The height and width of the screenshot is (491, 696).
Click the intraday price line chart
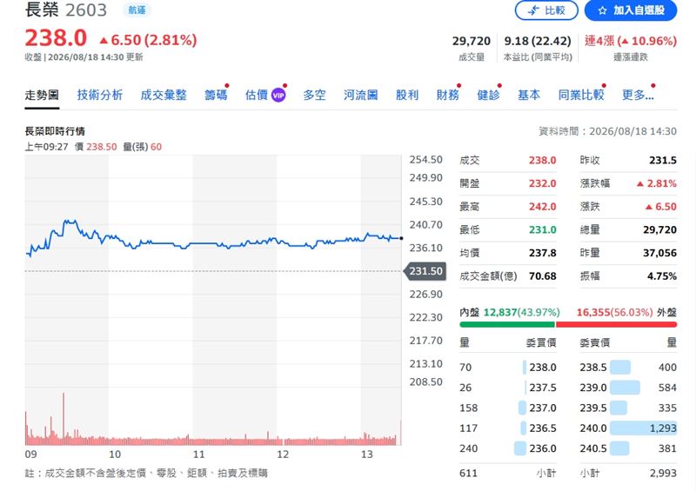tap(213, 240)
